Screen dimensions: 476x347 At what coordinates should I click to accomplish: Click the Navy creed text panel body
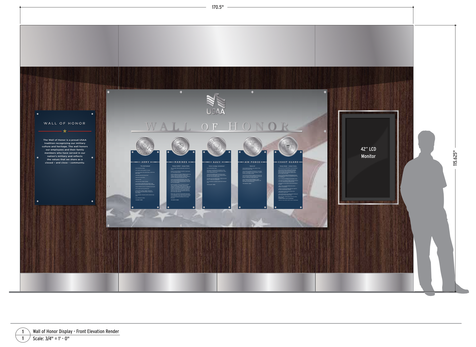[x=216, y=175]
